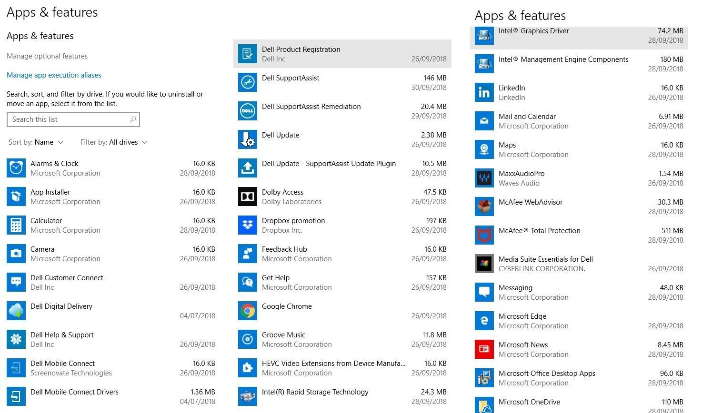
Task: Select the Calculator app name
Action: coord(46,221)
